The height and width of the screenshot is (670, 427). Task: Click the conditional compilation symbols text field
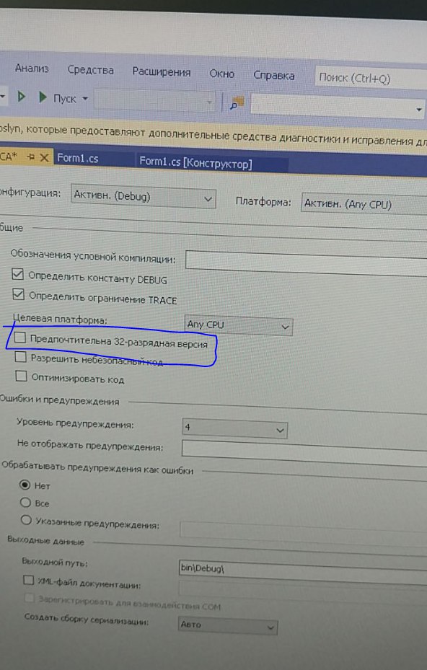tap(306, 263)
